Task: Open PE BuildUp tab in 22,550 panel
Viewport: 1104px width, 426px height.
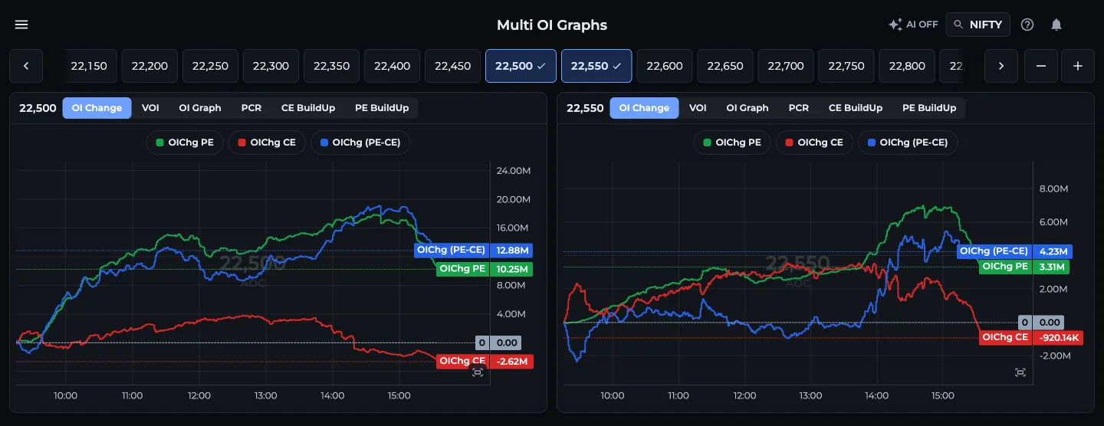Action: 929,108
